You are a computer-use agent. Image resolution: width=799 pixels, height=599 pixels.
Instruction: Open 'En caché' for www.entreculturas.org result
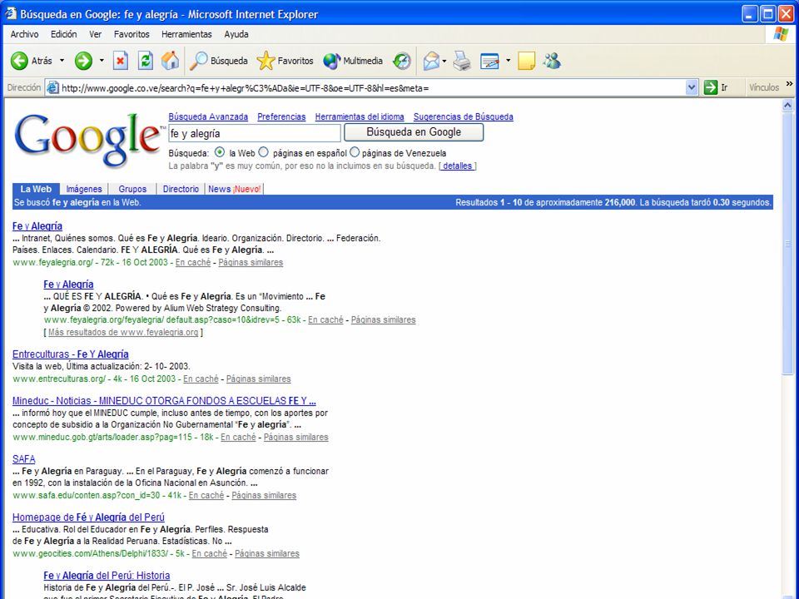201,379
